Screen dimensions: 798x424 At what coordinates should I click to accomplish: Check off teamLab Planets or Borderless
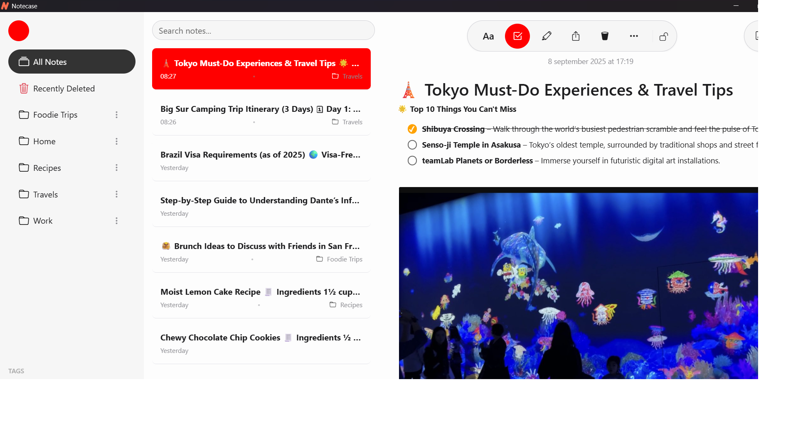[412, 160]
